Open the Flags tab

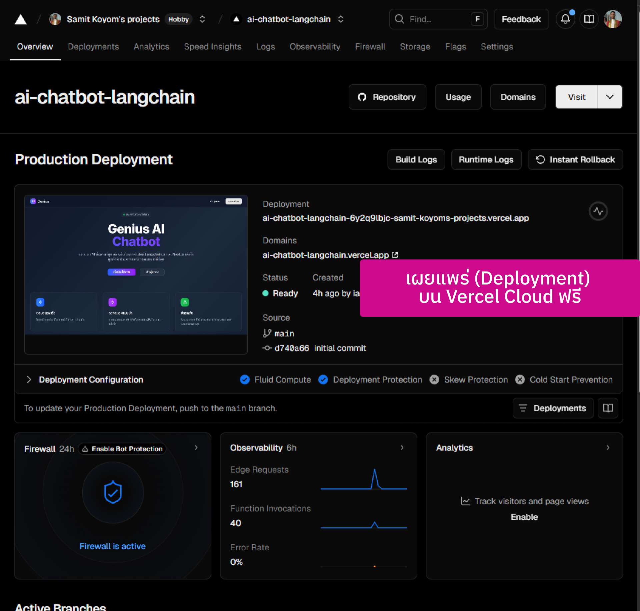click(456, 47)
